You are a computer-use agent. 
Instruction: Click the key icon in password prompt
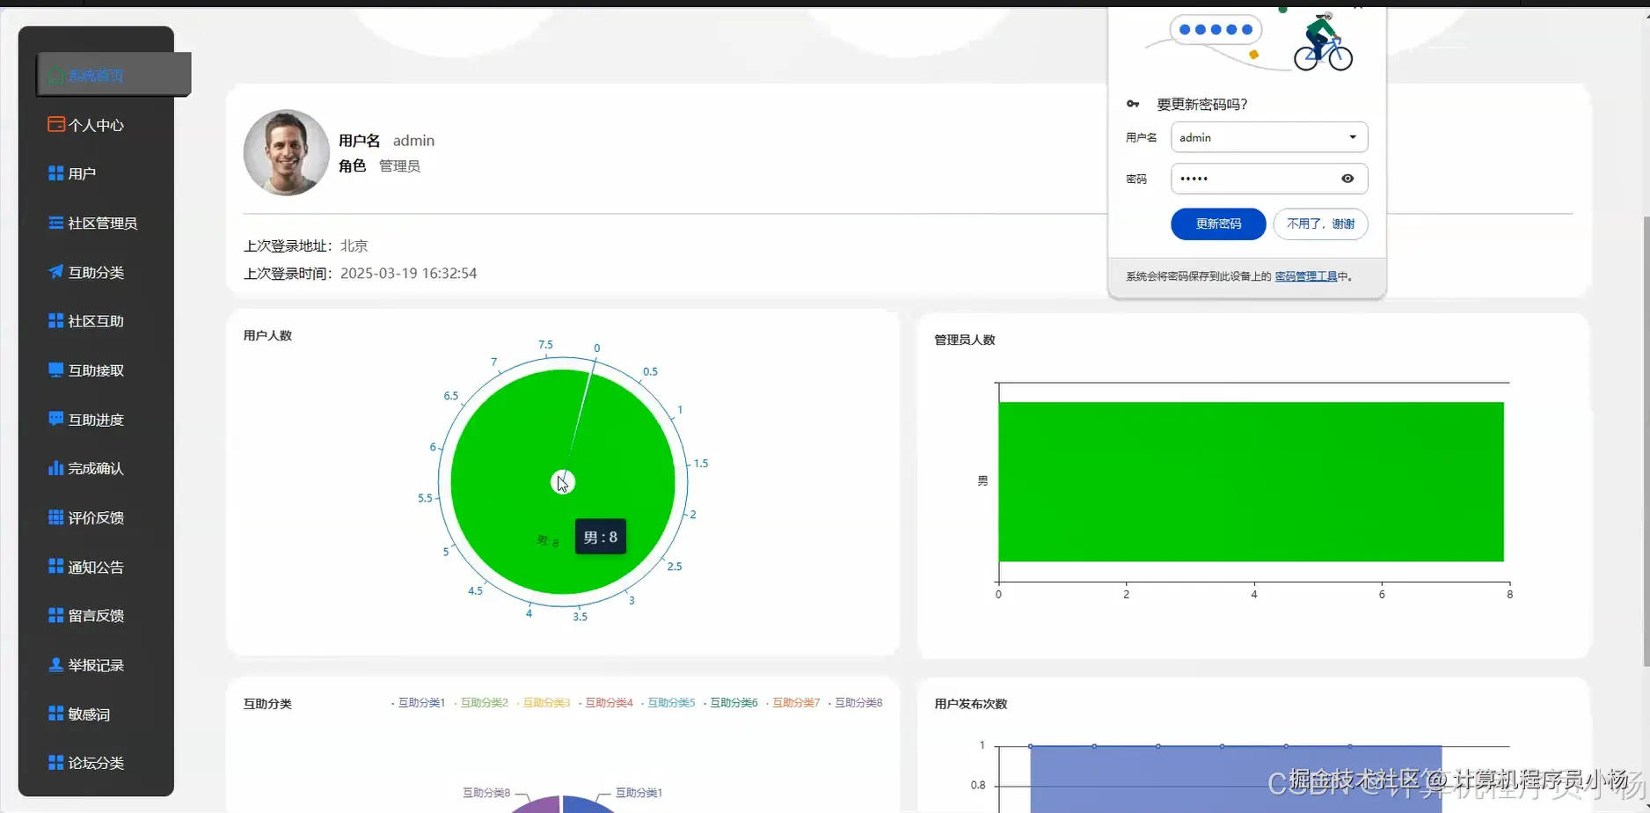coord(1133,104)
